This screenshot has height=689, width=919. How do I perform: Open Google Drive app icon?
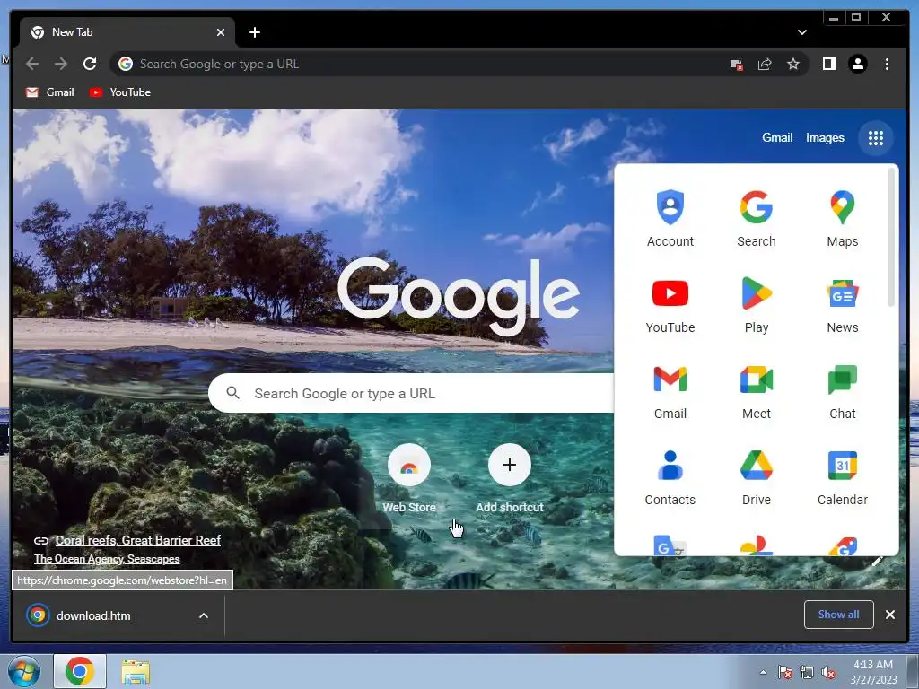756,476
